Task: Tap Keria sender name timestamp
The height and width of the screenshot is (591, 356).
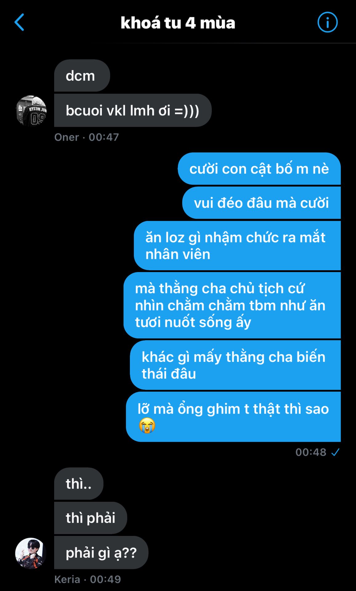Action: [88, 579]
